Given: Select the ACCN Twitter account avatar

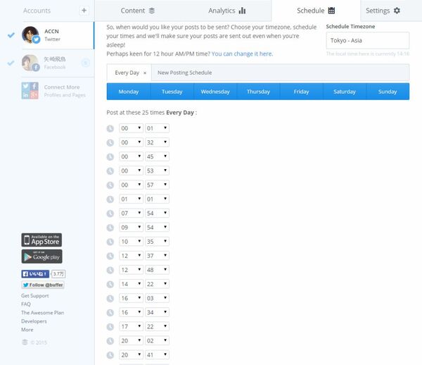Looking at the screenshot, I should coord(31,35).
